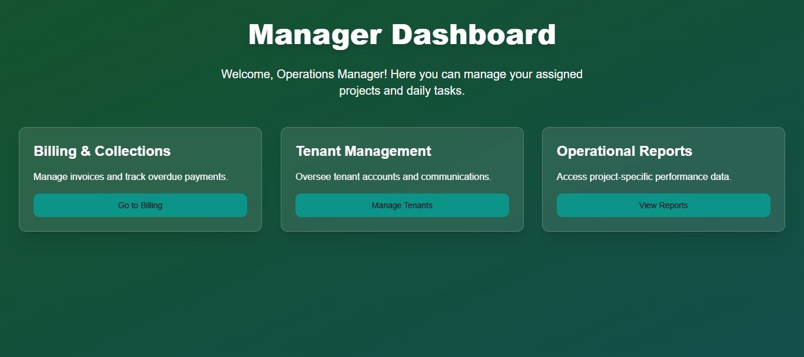Click the word 'Dashboard' in the title

[x=473, y=35]
